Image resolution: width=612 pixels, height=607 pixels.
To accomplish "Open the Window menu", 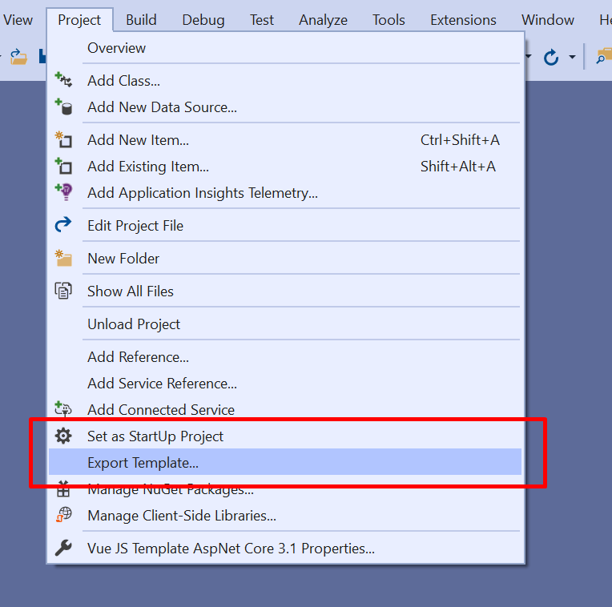I will pyautogui.click(x=548, y=20).
